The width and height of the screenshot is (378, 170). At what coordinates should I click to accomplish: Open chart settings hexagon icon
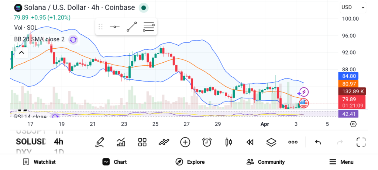353,124
